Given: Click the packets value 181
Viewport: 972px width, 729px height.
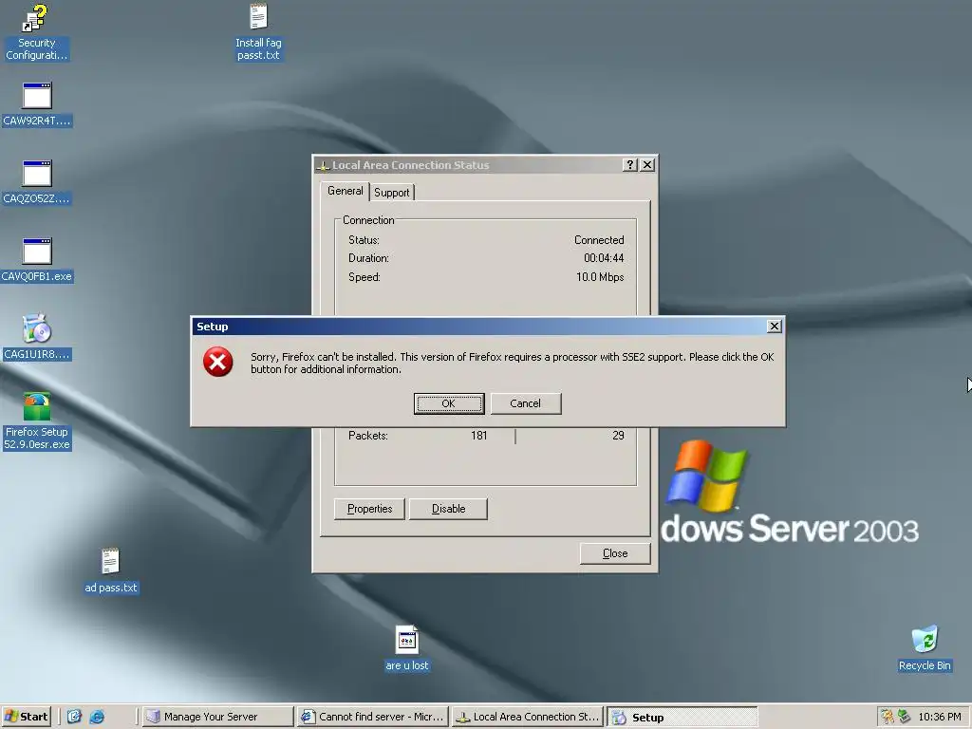Looking at the screenshot, I should tap(478, 436).
